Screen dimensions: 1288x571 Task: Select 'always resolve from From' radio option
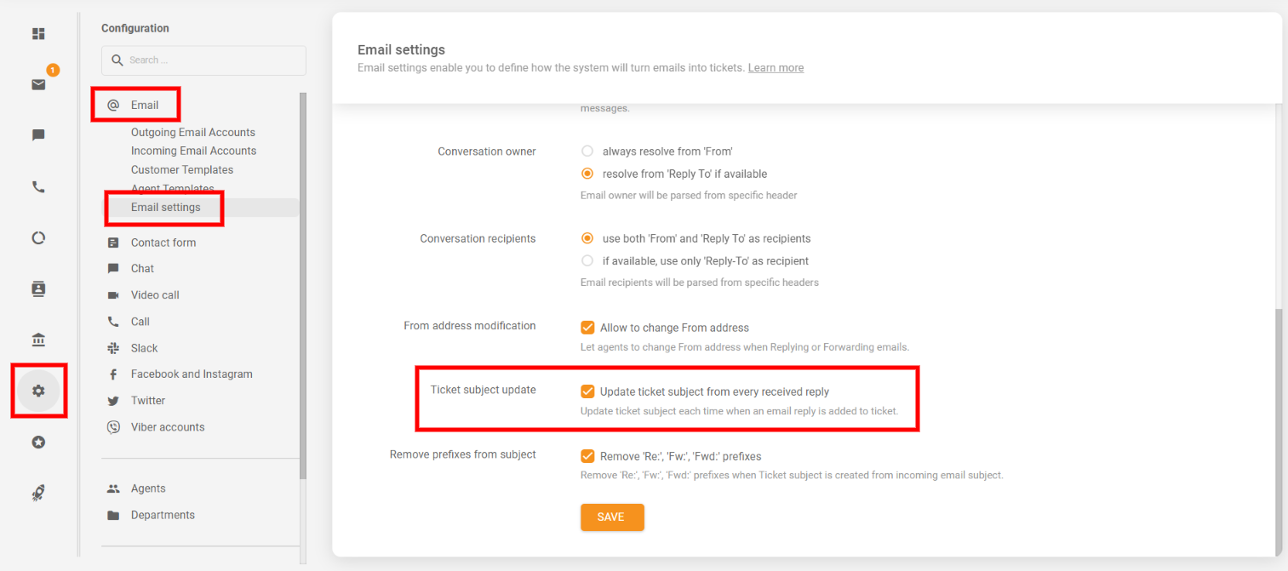(587, 151)
